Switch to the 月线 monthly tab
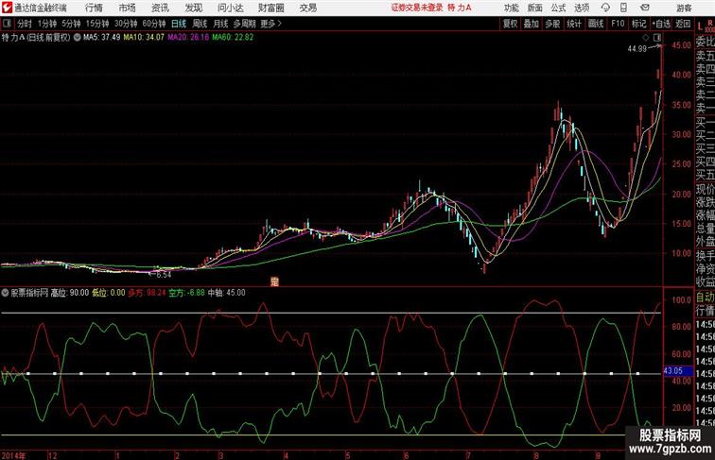This screenshot has height=460, width=715. tap(220, 24)
